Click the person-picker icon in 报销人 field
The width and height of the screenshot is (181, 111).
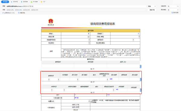tap(89, 34)
